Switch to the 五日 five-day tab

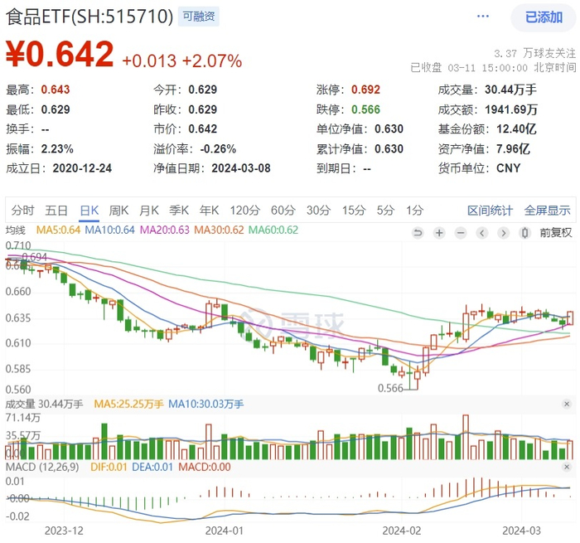(x=56, y=211)
